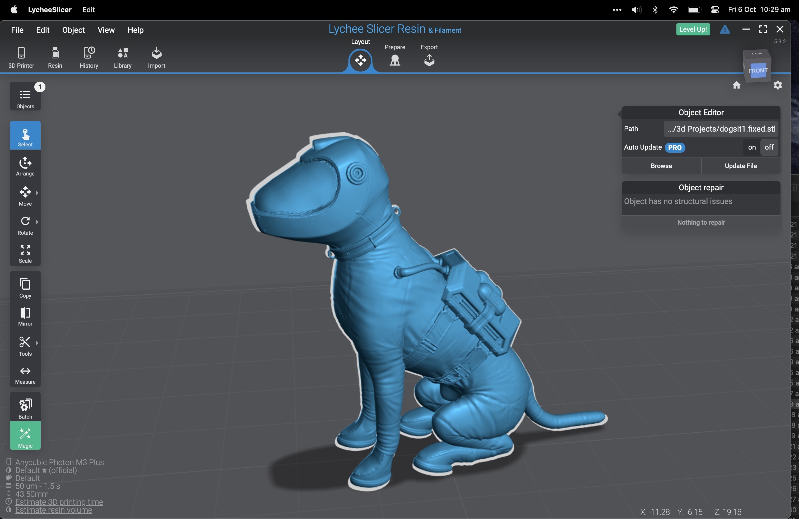Click Estimate 3D printing time link
799x519 pixels.
(59, 502)
